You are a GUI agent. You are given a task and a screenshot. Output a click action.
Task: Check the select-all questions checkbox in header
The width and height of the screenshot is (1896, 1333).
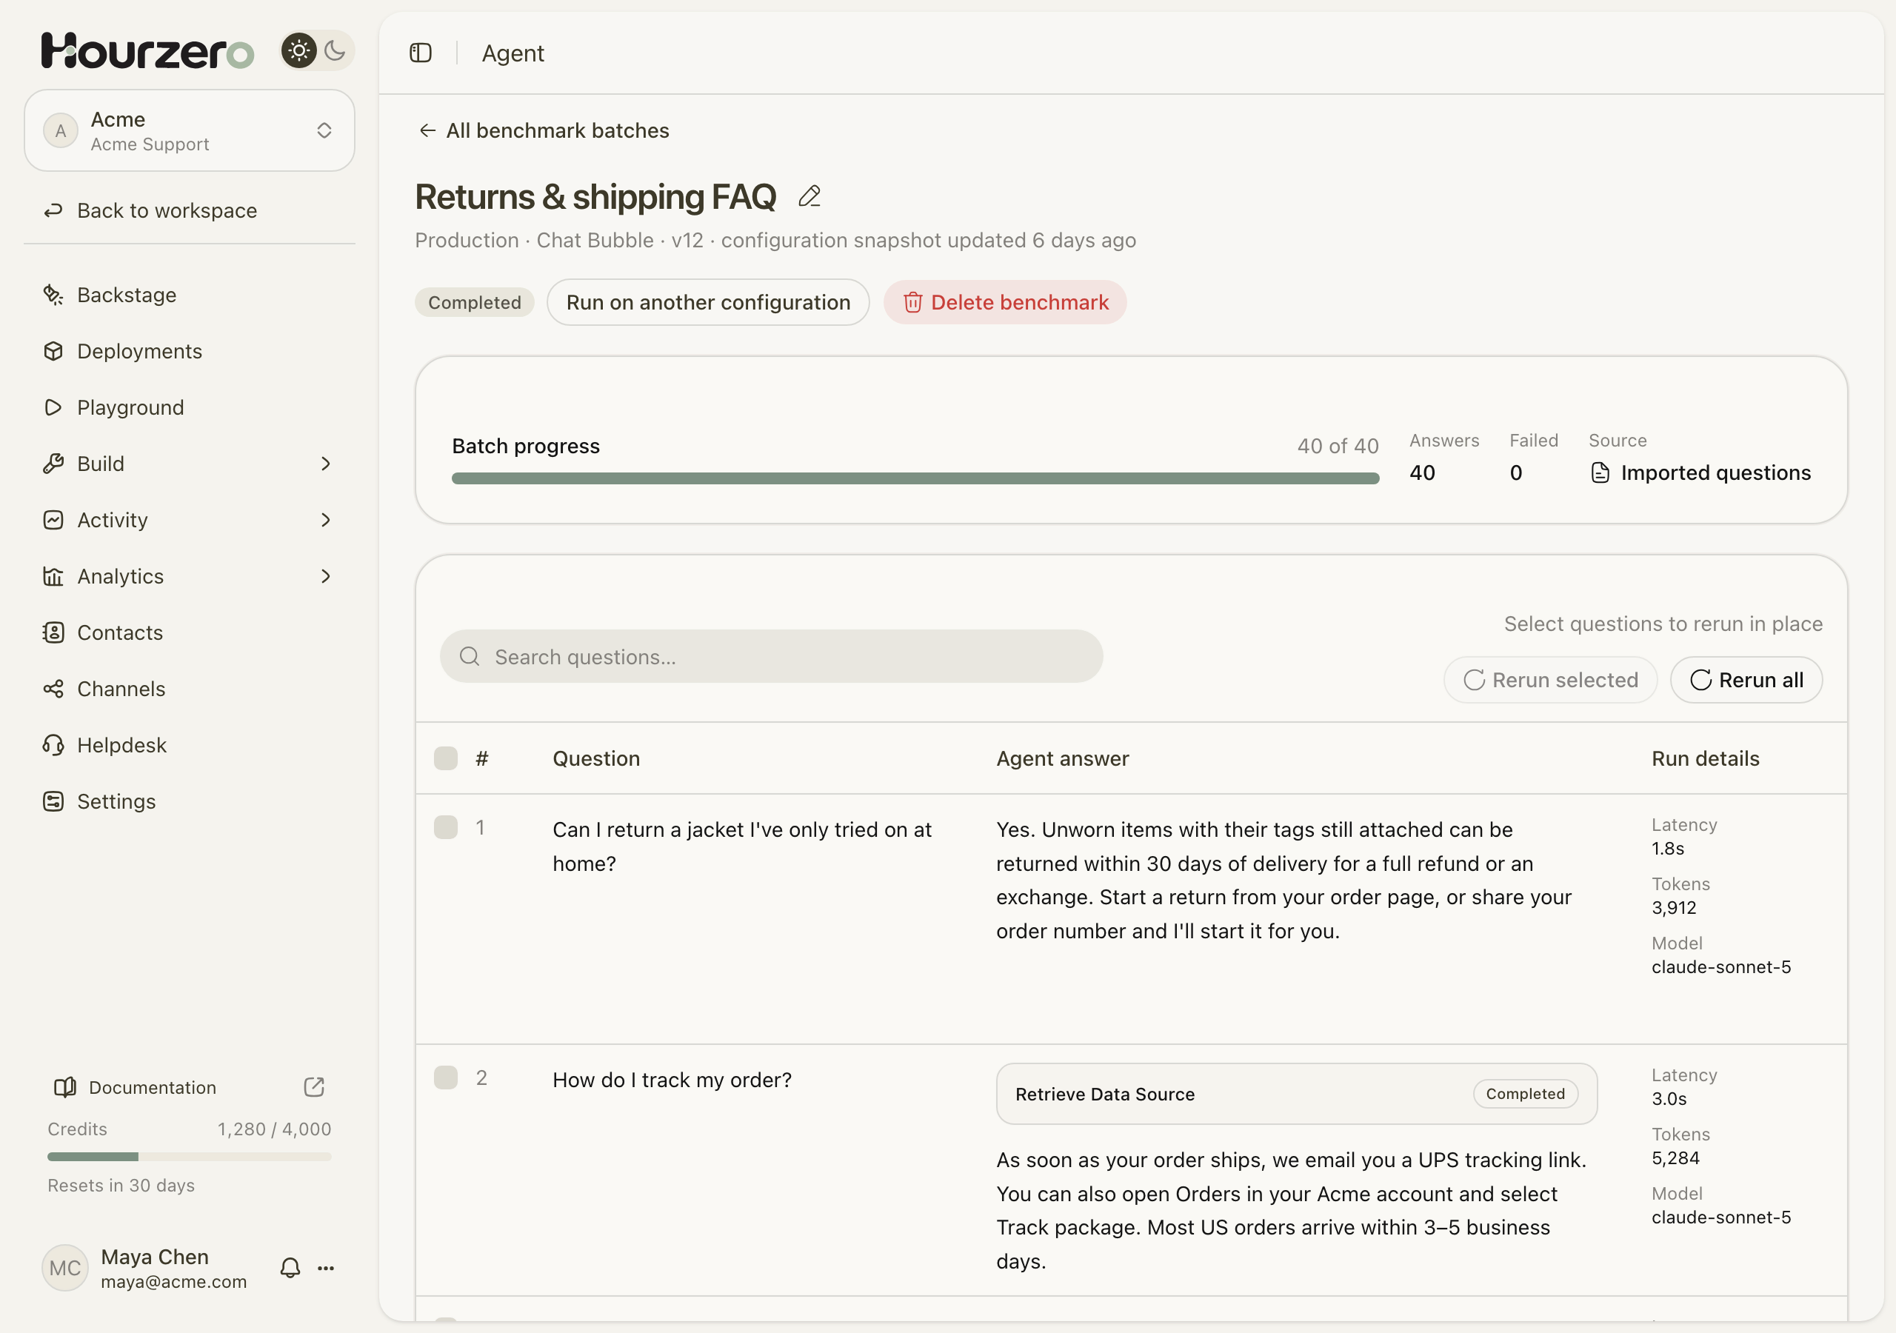(x=446, y=758)
